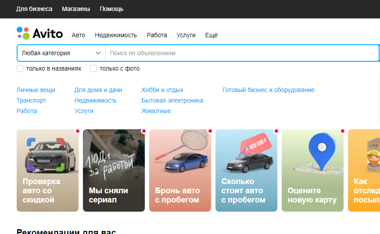Open Личные вещи category link
The image size is (380, 234).
click(36, 90)
